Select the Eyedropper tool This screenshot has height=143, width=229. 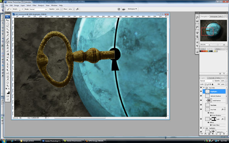pyautogui.click(x=8, y=80)
